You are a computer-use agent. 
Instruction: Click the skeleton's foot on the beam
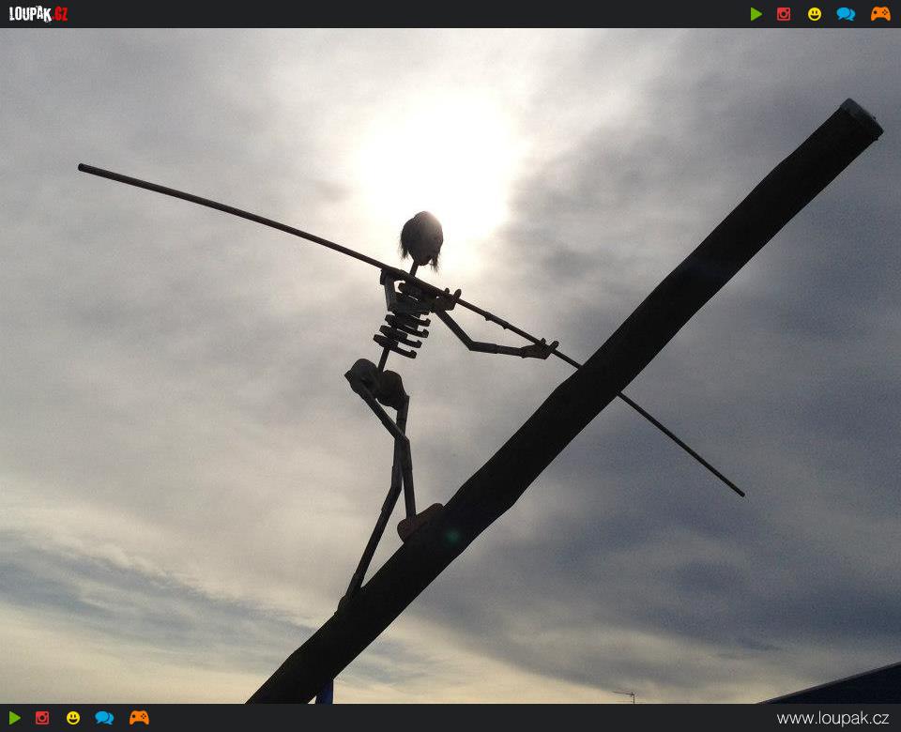[420, 521]
